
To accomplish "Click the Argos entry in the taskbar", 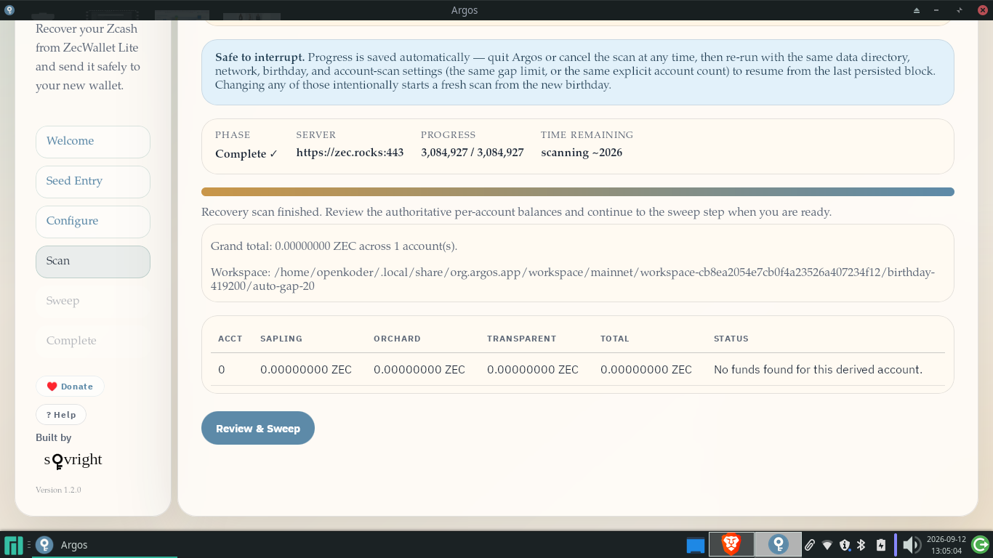I will pos(104,545).
